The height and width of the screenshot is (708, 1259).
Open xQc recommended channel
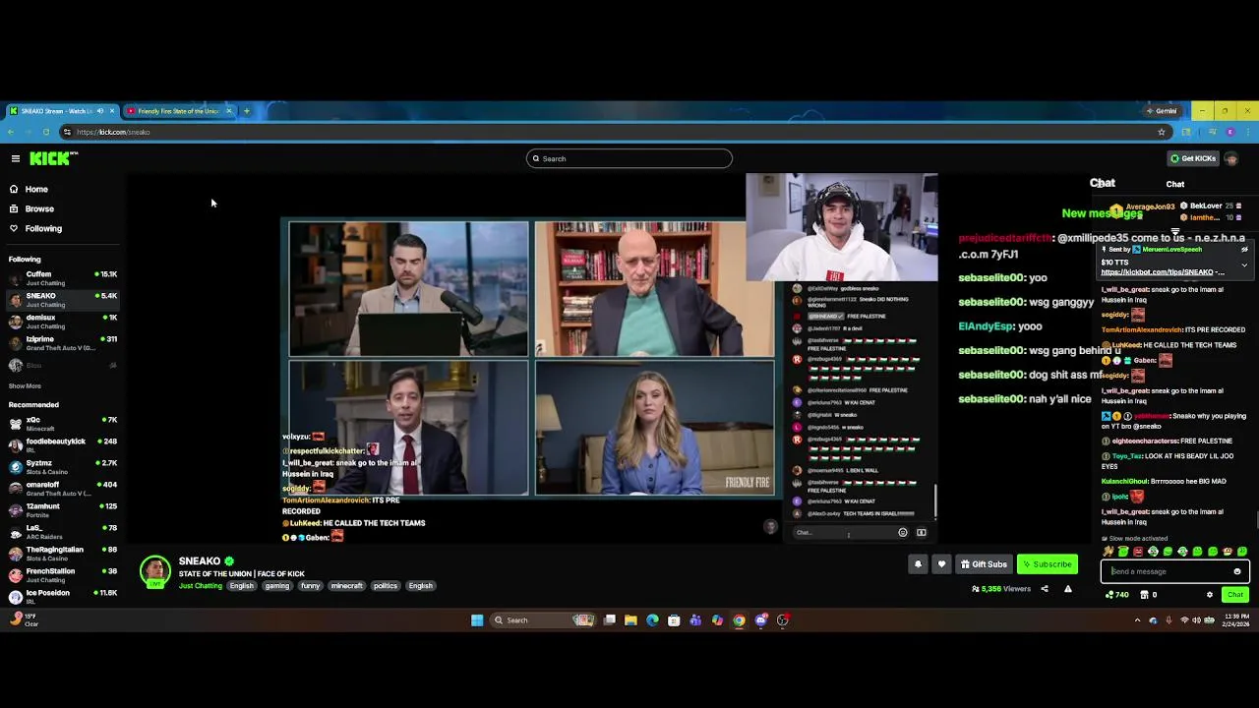tap(63, 424)
